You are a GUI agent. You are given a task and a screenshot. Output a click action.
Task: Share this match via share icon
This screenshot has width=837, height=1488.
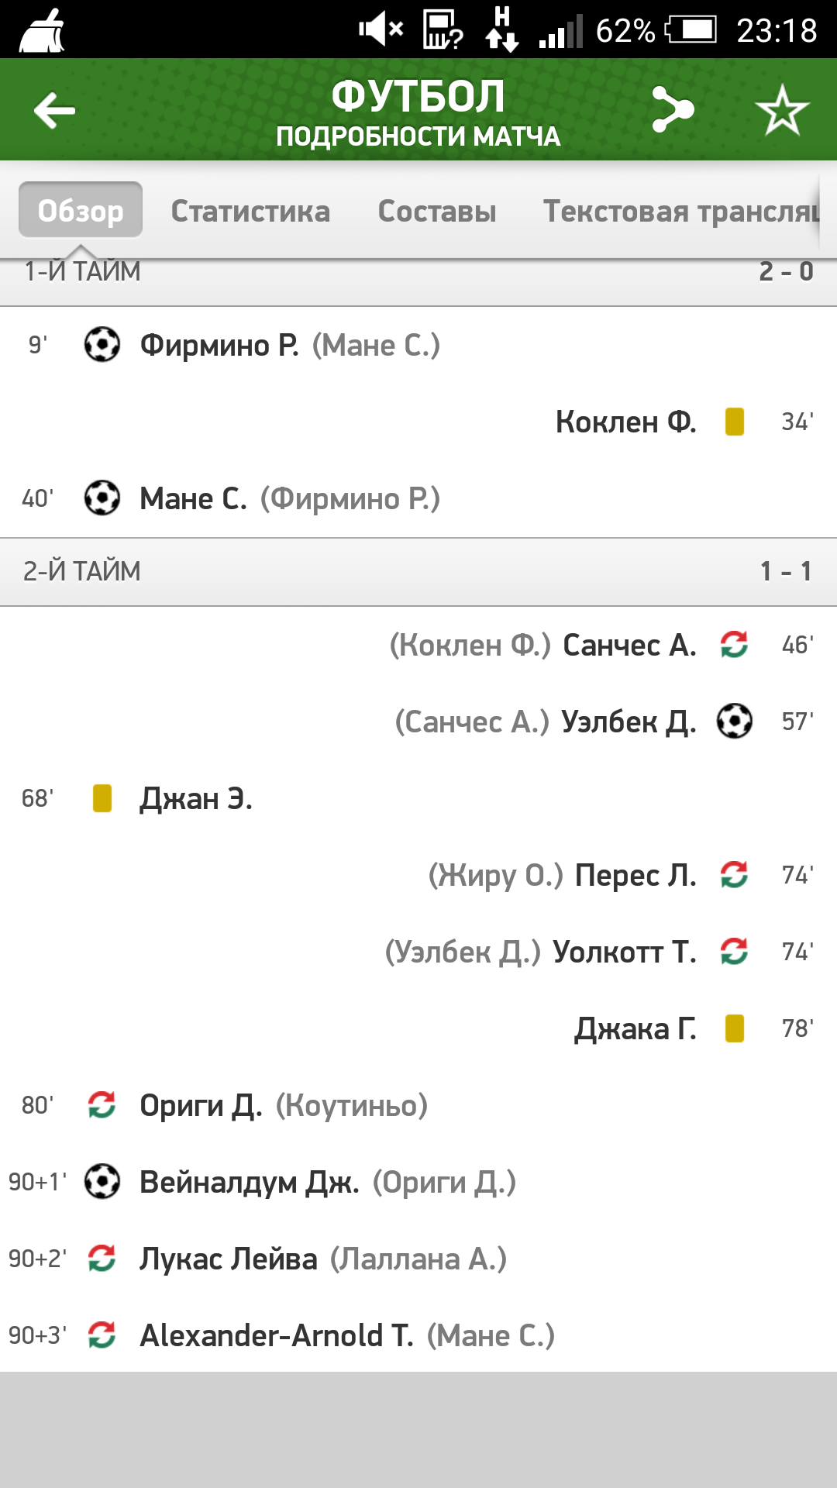point(672,109)
